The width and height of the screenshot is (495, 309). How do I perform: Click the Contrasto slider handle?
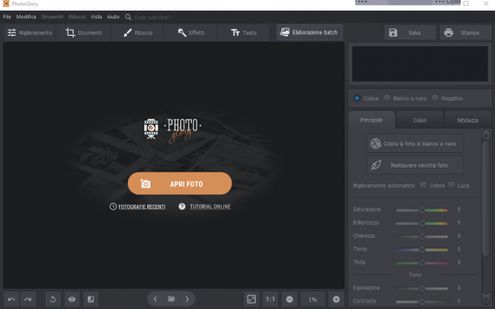(421, 302)
